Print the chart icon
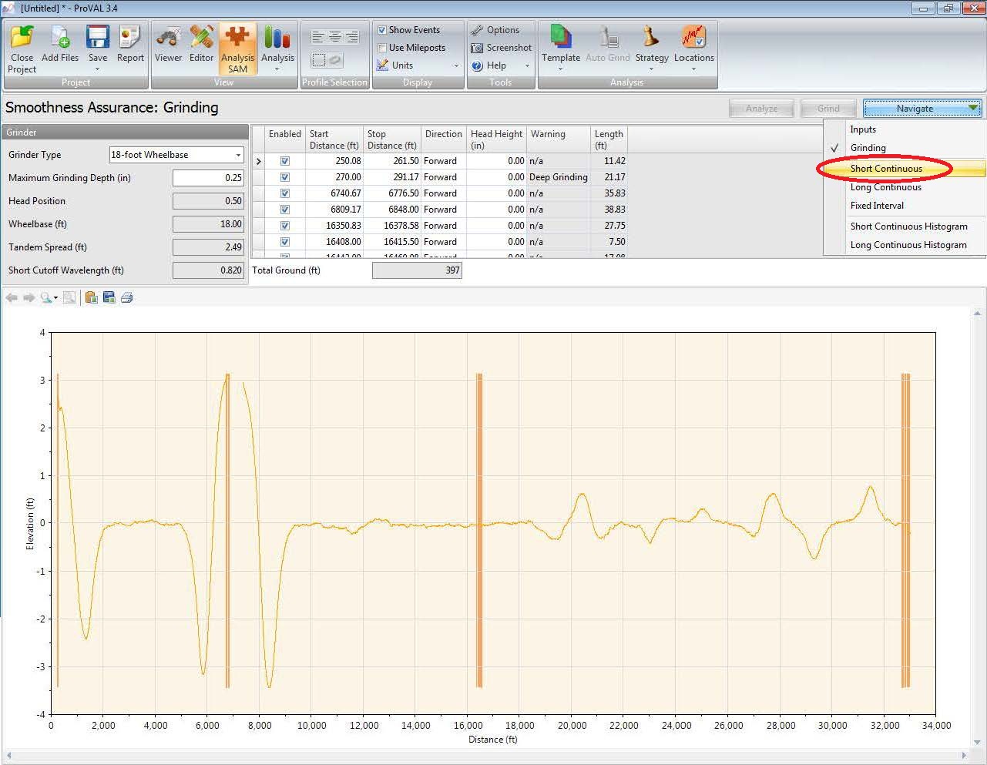 (127, 297)
